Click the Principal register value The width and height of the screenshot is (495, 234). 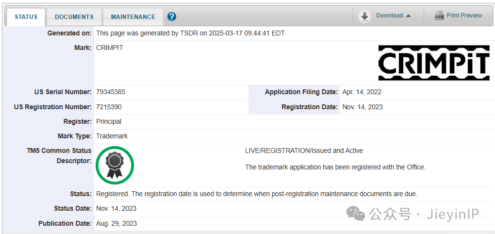(109, 121)
